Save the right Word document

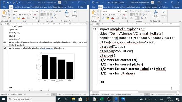(94, 3)
